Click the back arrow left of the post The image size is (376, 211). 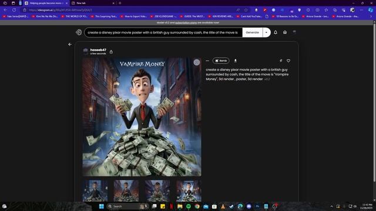point(70,45)
